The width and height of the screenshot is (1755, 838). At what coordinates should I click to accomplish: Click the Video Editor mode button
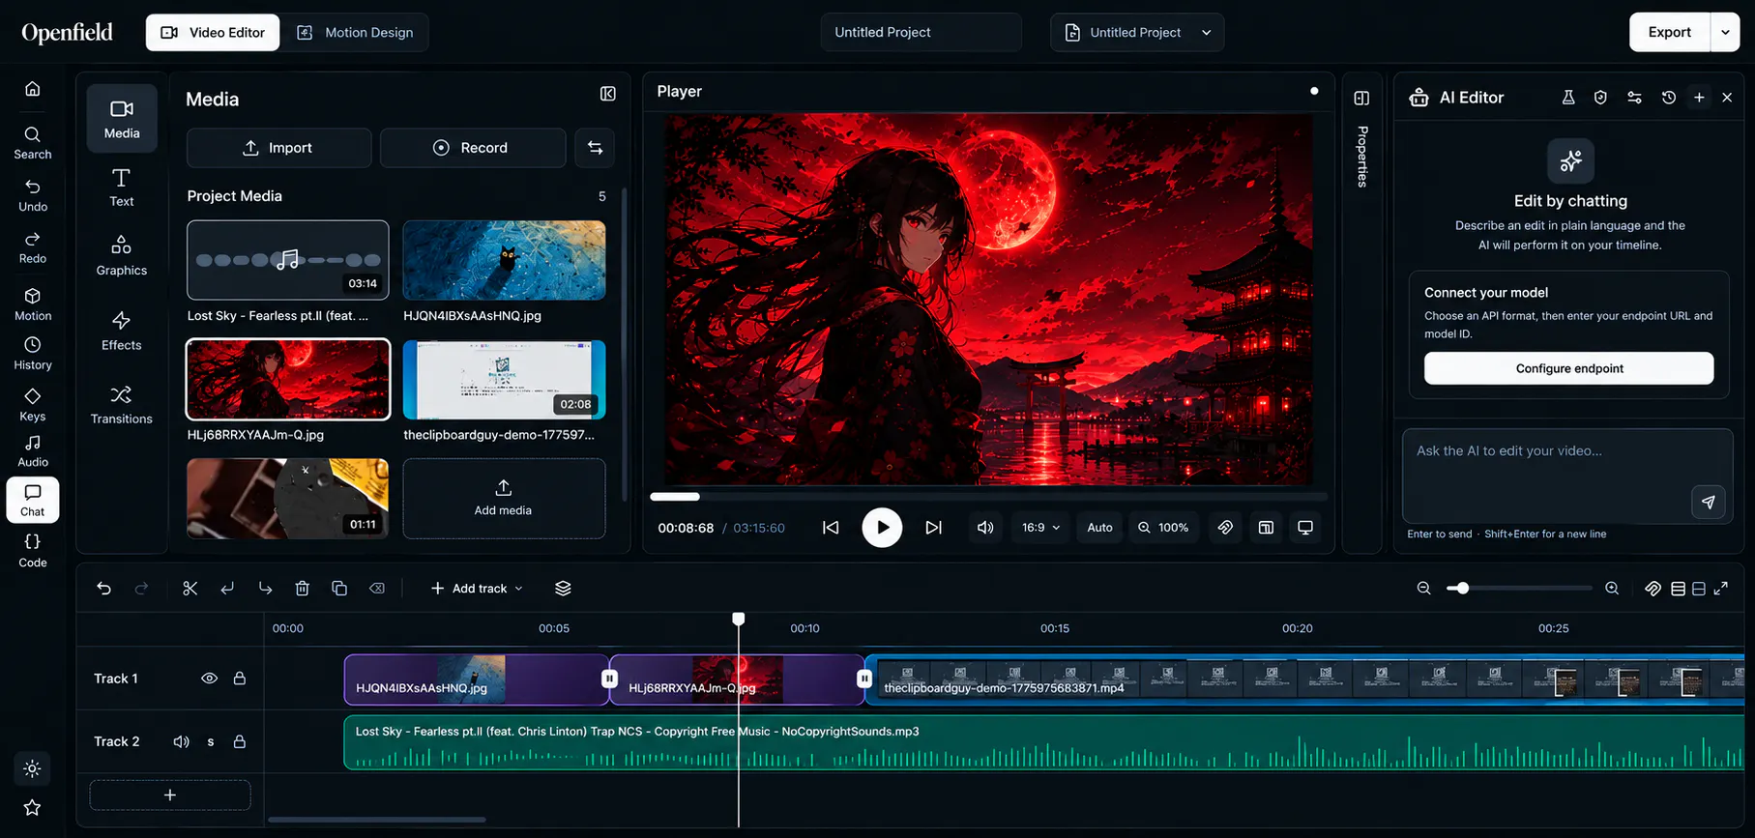point(213,32)
